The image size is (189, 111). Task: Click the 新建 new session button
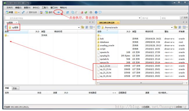[9, 12]
